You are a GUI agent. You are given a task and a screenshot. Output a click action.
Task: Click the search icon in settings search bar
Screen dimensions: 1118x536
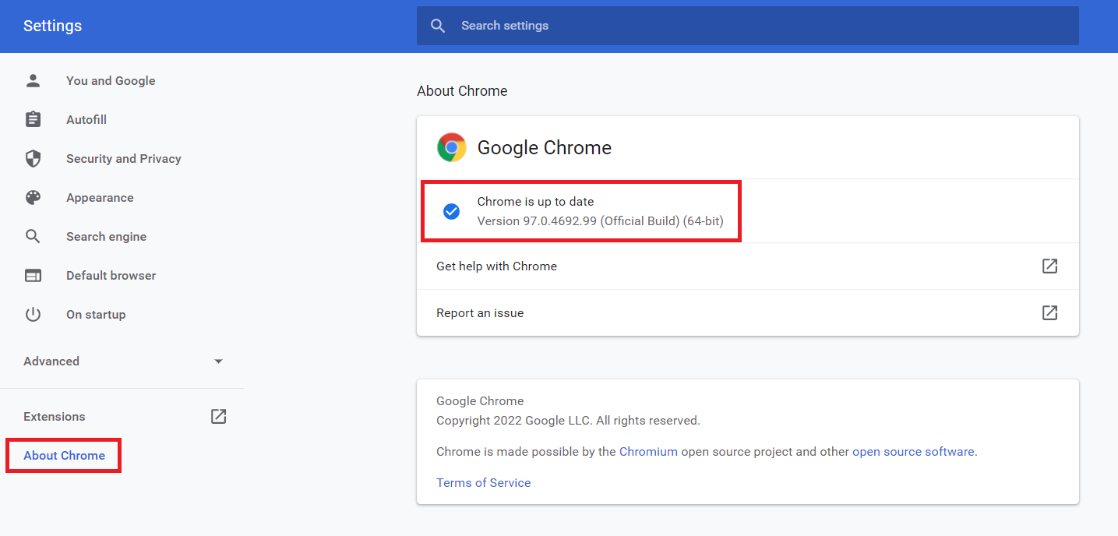[439, 26]
